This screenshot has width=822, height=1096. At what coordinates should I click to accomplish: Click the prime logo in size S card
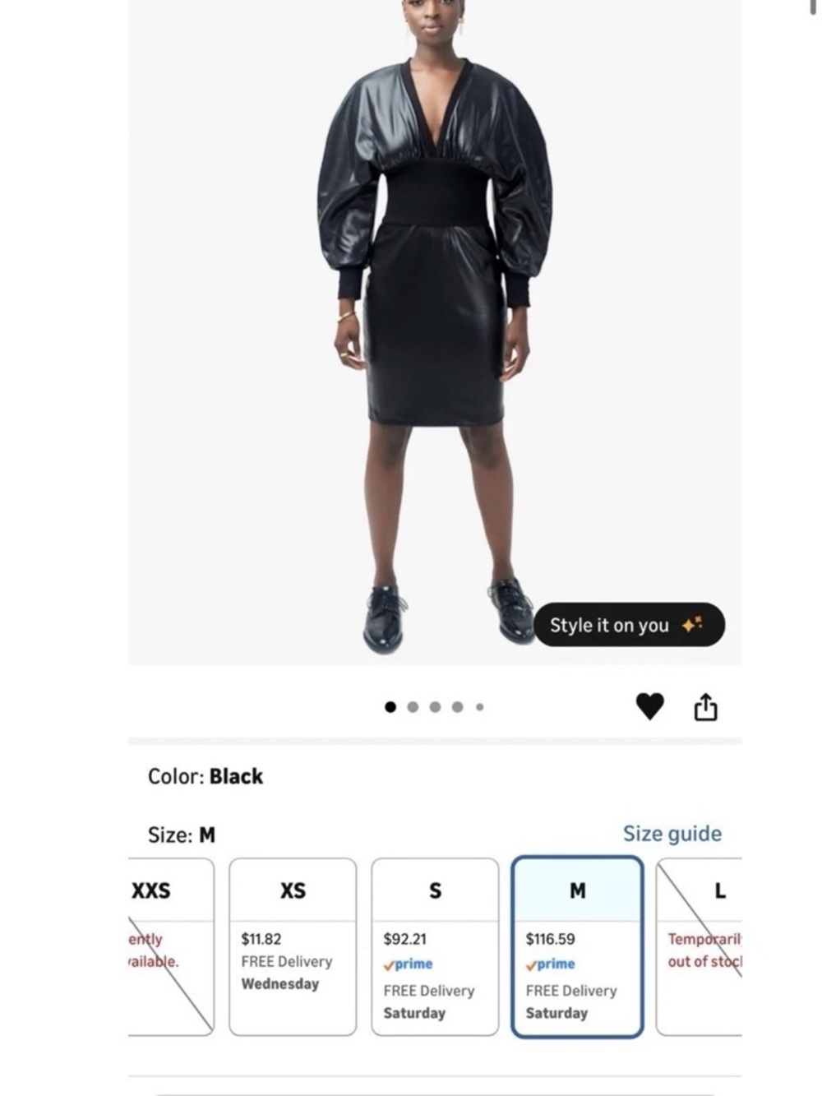pos(408,964)
